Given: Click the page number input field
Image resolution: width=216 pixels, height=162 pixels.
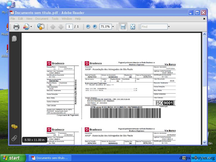Looking at the screenshot, I should (x=69, y=27).
